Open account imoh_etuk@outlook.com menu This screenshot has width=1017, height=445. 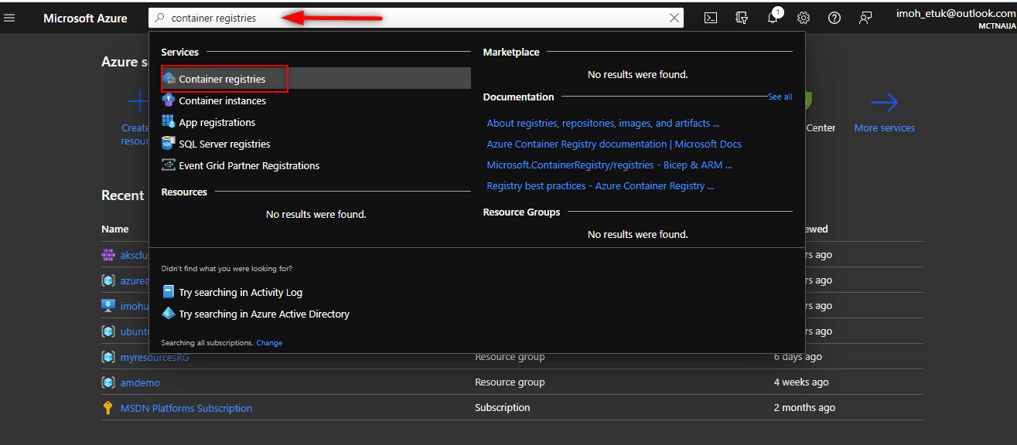pyautogui.click(x=956, y=18)
